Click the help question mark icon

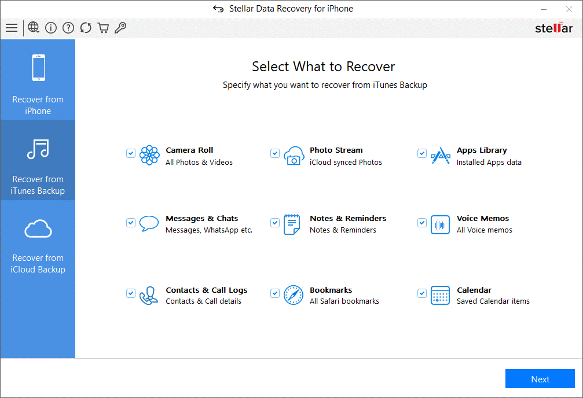(68, 28)
